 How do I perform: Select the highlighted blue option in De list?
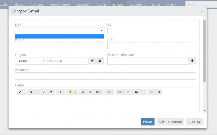pos(59,36)
